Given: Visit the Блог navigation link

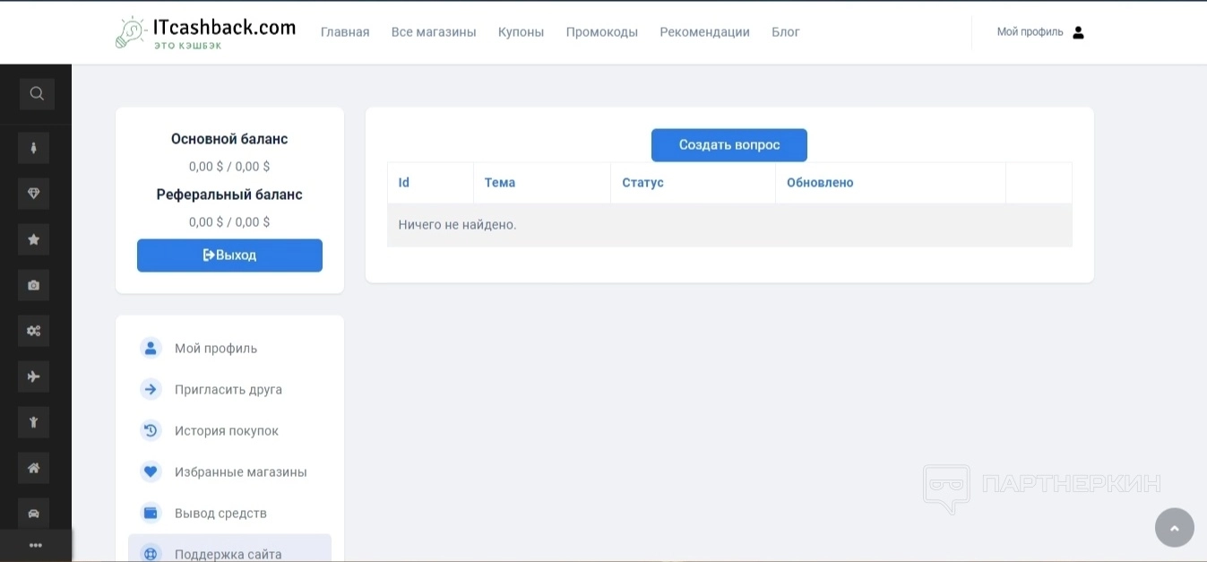Looking at the screenshot, I should pos(786,32).
